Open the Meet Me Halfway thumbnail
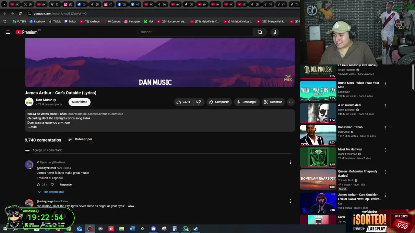This screenshot has height=233, width=415. coord(318,157)
